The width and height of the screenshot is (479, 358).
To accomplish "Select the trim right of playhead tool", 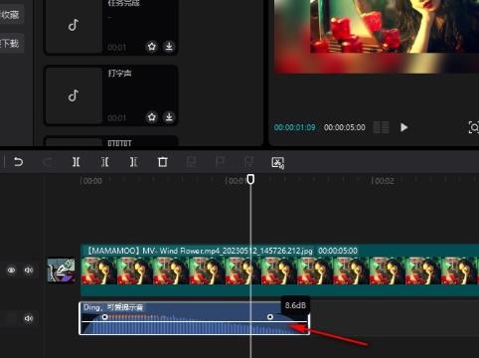I will [x=133, y=162].
